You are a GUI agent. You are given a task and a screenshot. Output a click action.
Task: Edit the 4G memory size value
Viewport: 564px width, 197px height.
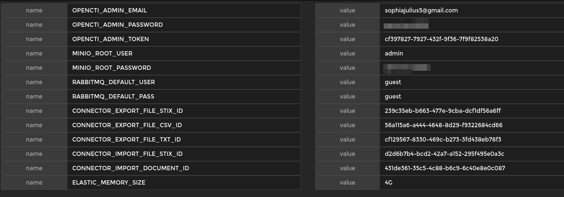click(x=471, y=183)
